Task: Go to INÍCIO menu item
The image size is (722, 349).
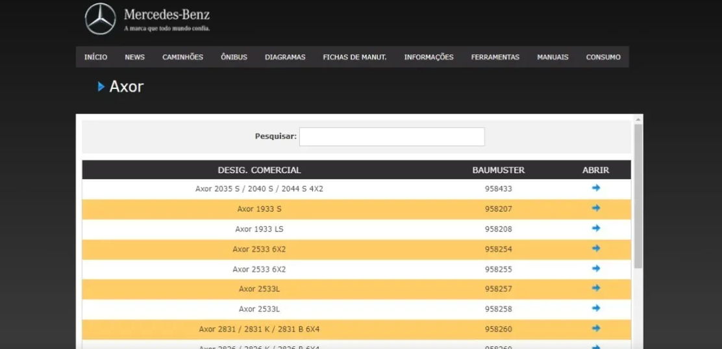Action: (x=96, y=58)
